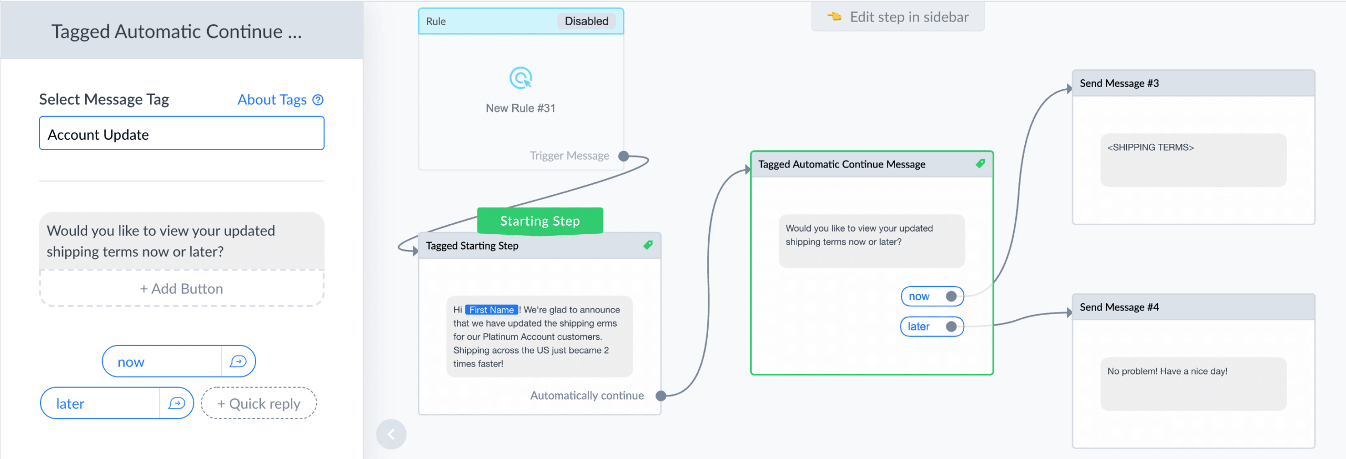Open the About Tags link

click(272, 100)
